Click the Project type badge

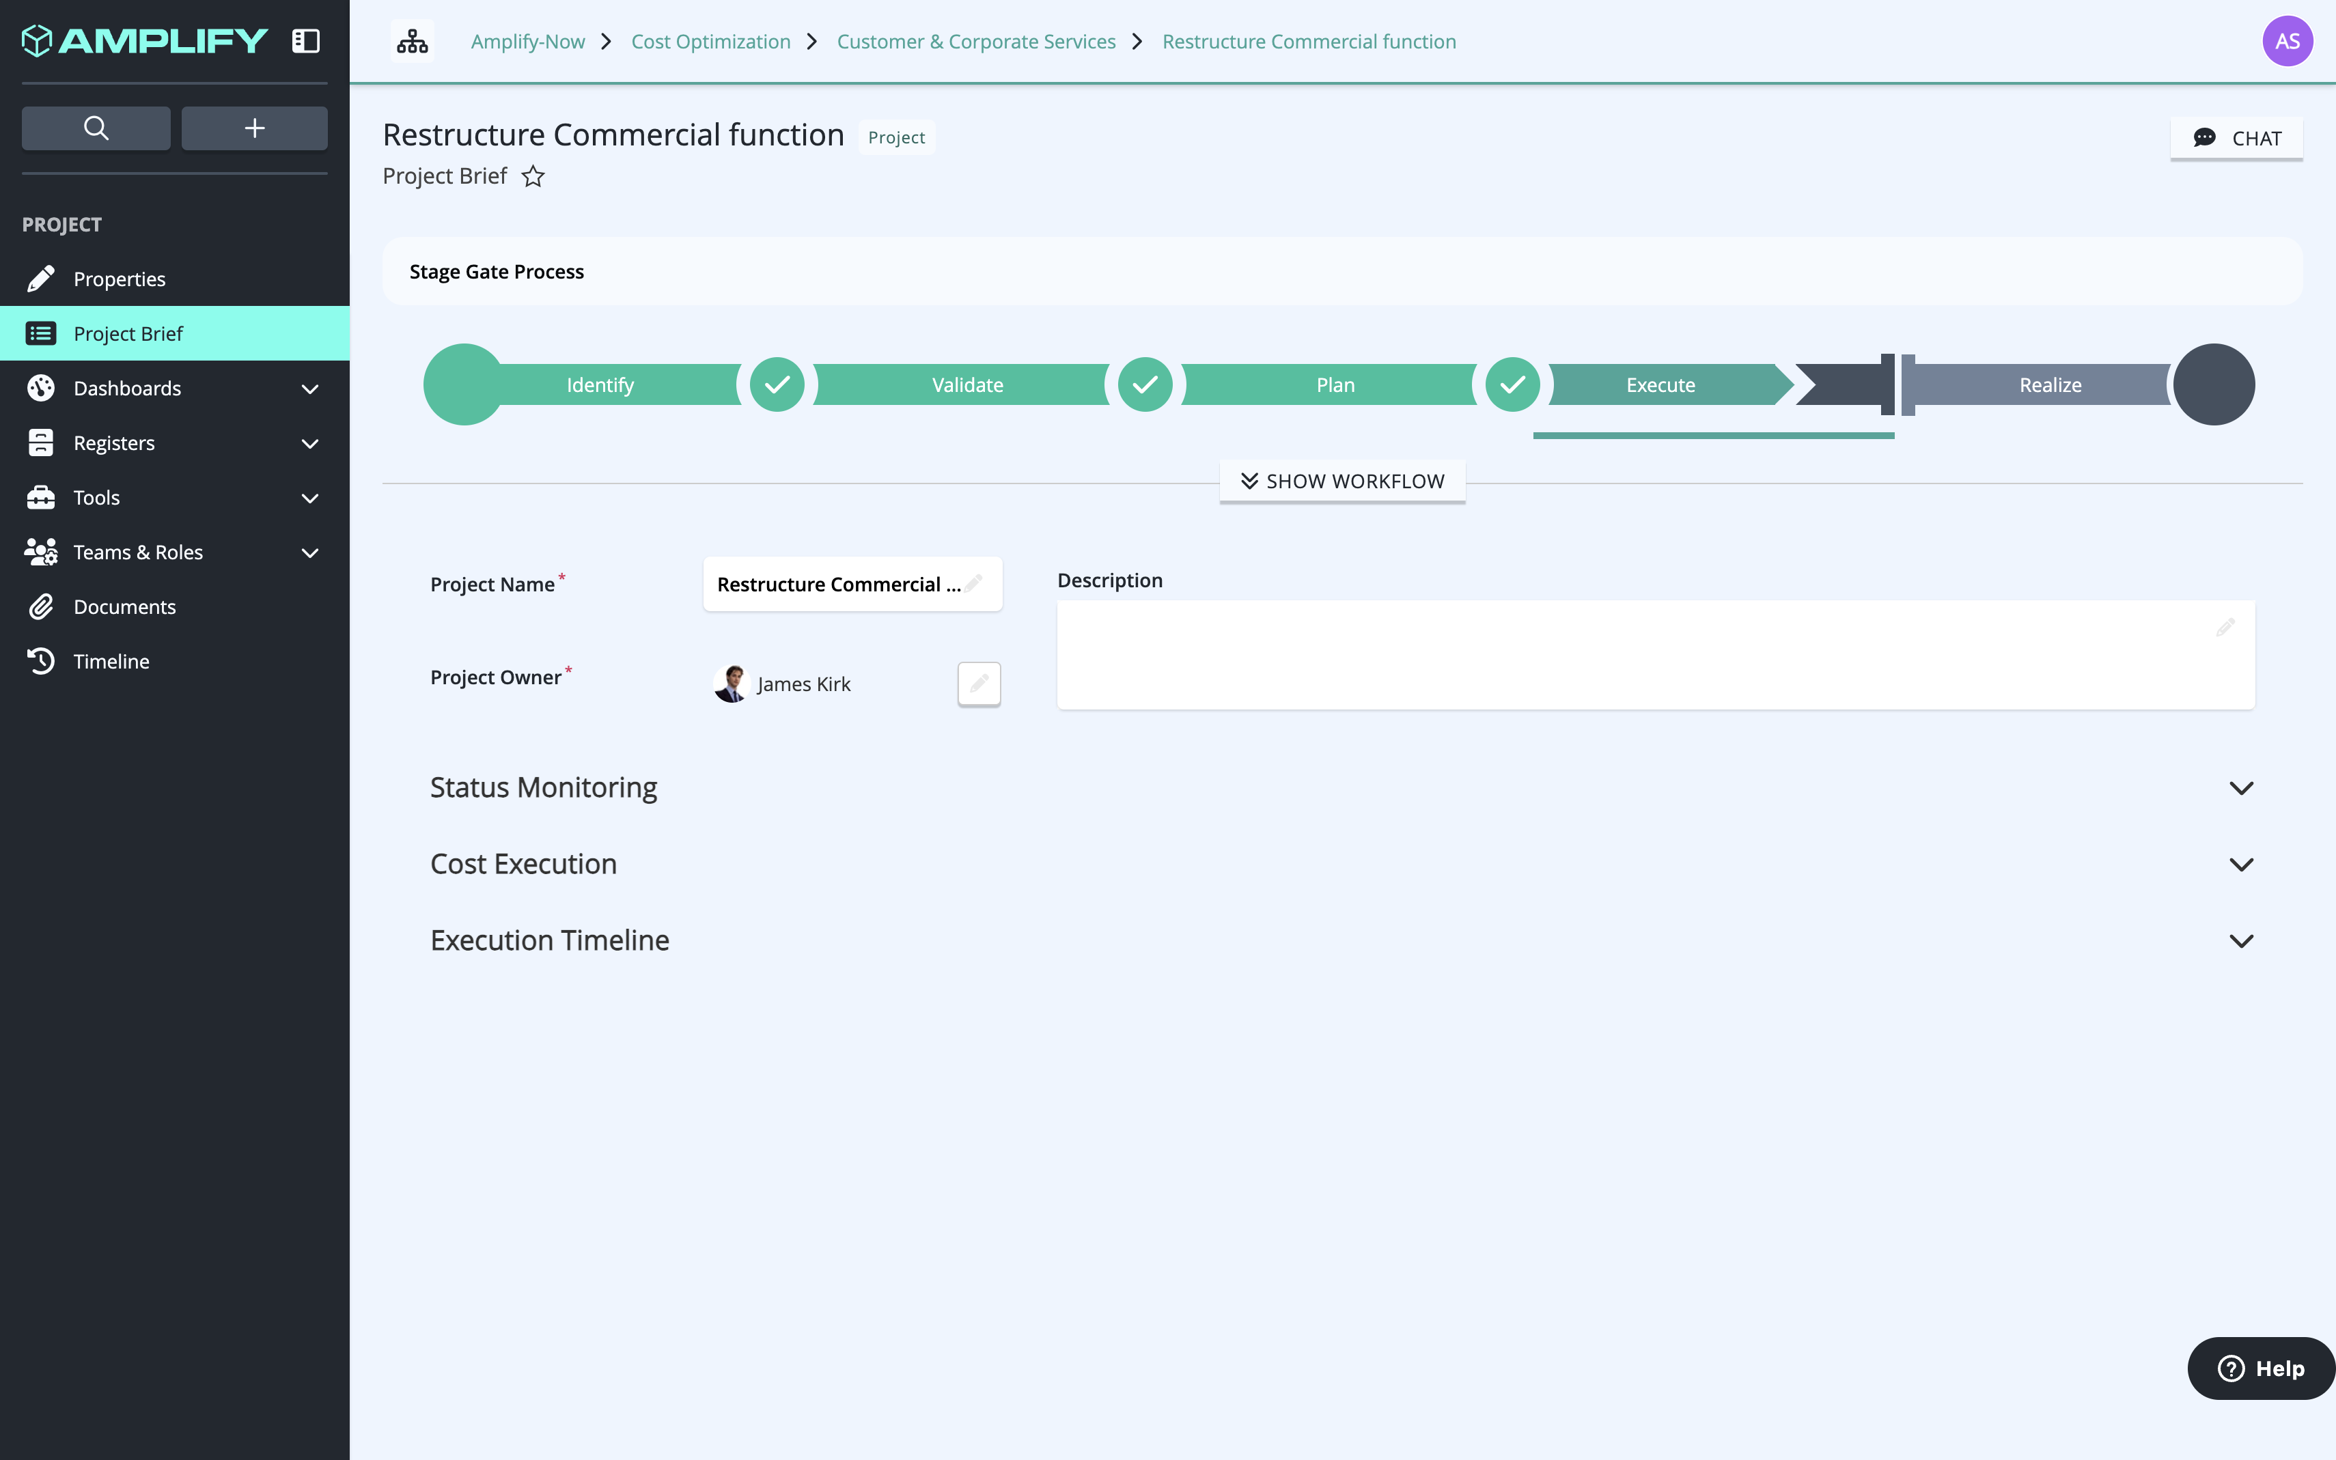click(896, 137)
